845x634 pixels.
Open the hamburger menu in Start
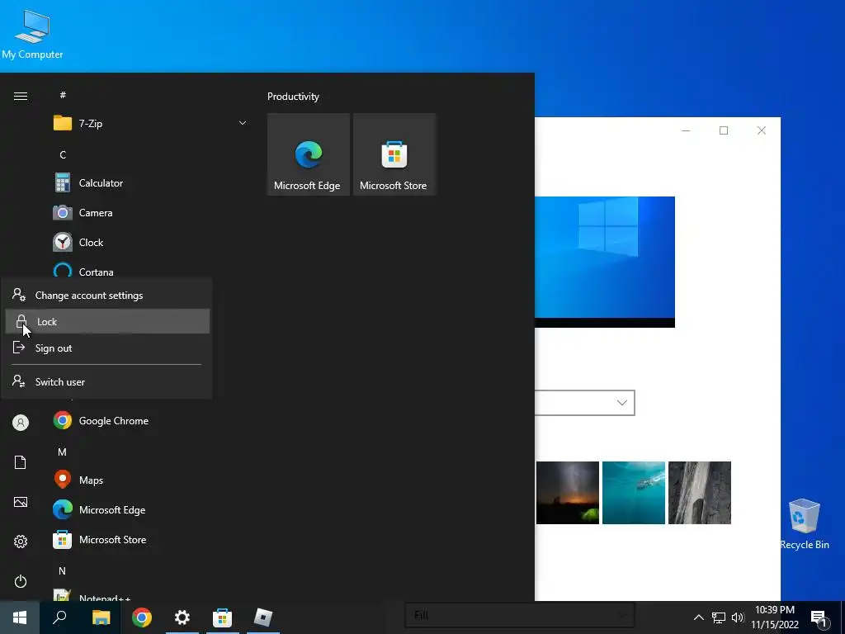point(21,97)
